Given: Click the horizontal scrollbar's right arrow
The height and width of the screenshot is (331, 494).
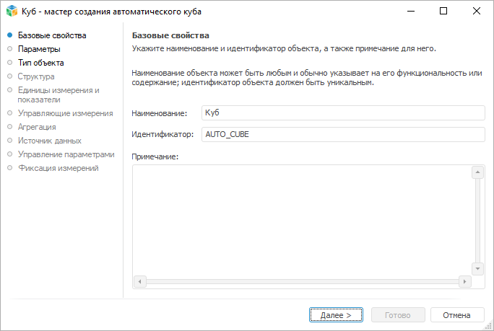Looking at the screenshot, I should coord(466,281).
